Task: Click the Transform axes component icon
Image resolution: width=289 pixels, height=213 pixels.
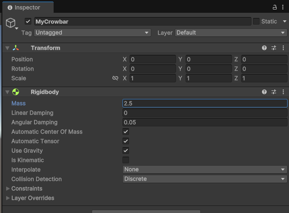Action: click(x=16, y=48)
